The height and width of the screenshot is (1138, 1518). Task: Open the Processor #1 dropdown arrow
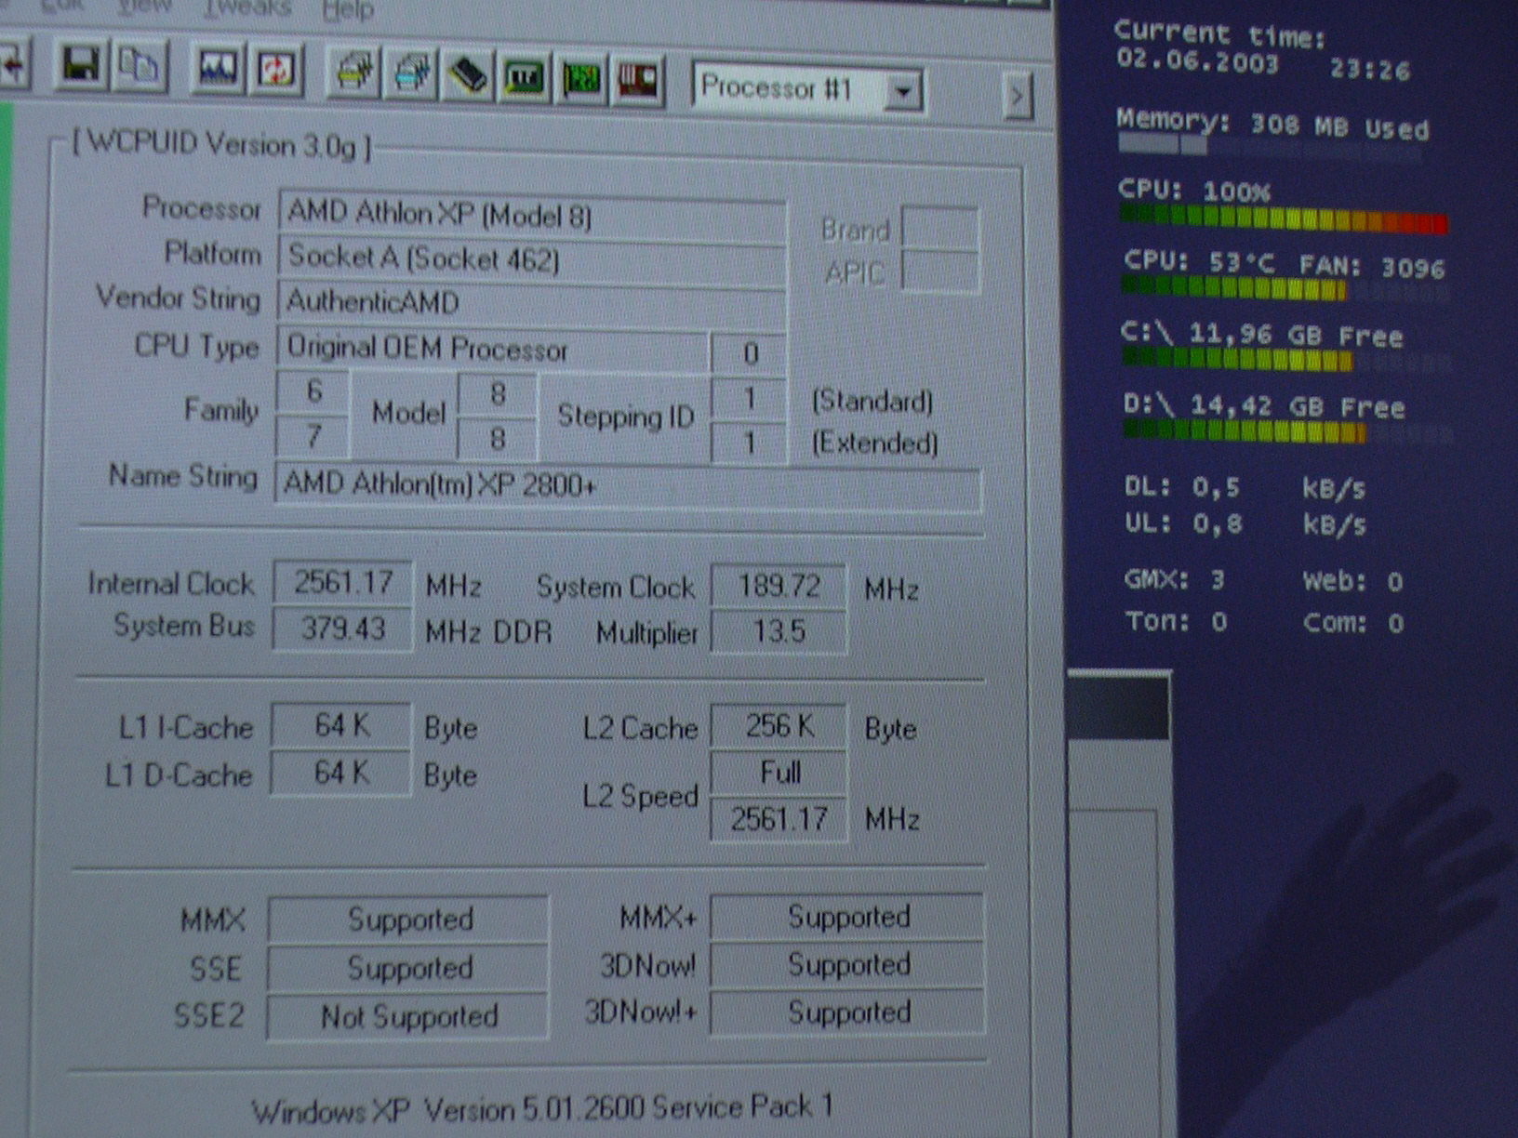tap(901, 92)
